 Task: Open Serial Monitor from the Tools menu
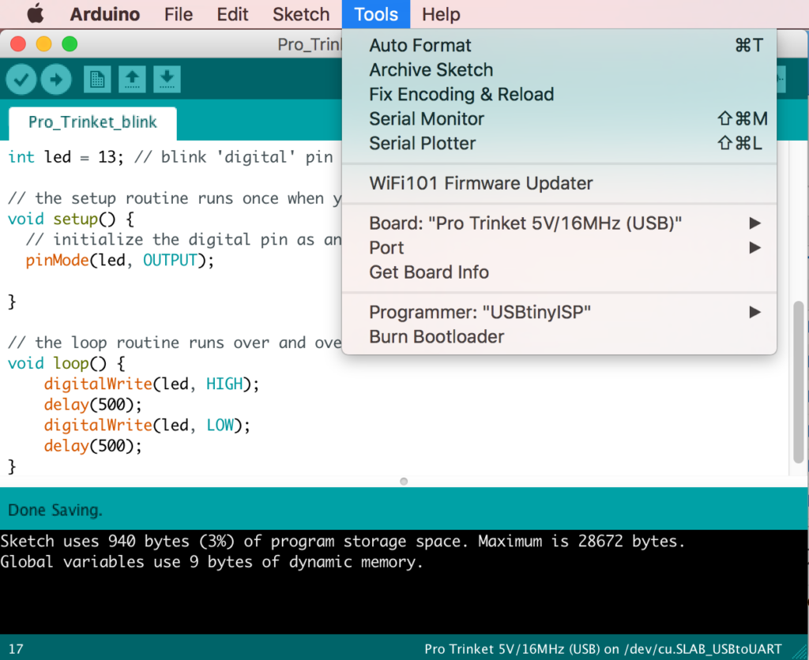(427, 118)
